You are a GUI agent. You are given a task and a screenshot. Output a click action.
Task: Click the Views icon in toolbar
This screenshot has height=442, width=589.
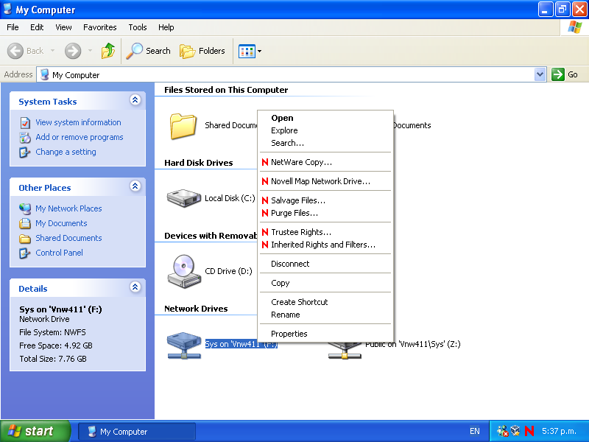pos(247,51)
